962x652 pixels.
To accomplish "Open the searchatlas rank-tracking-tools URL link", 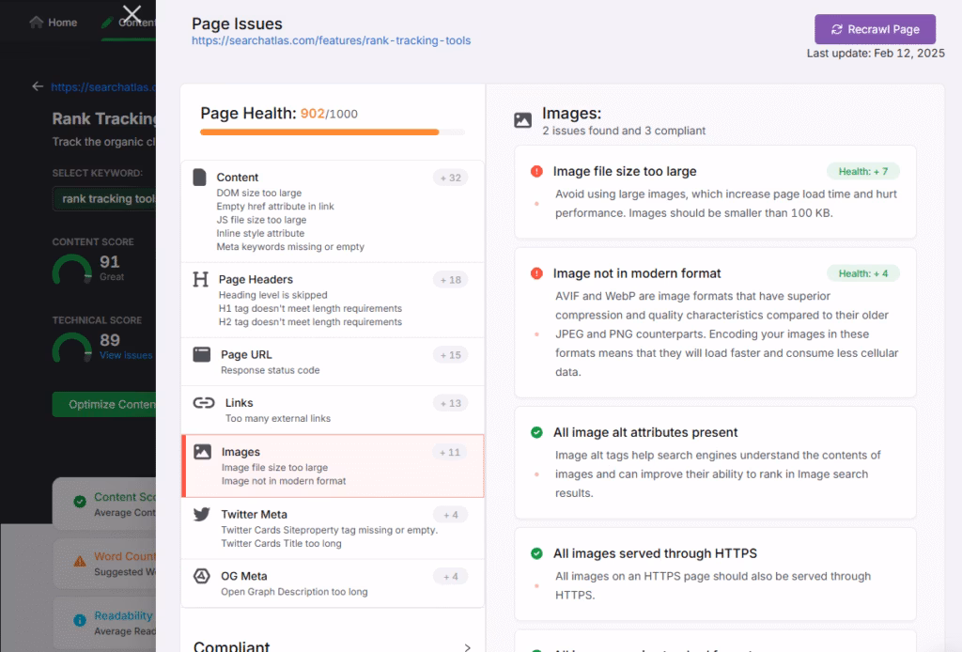I will click(x=331, y=41).
